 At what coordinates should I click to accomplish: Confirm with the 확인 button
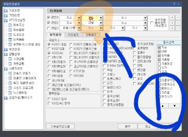coord(127,126)
